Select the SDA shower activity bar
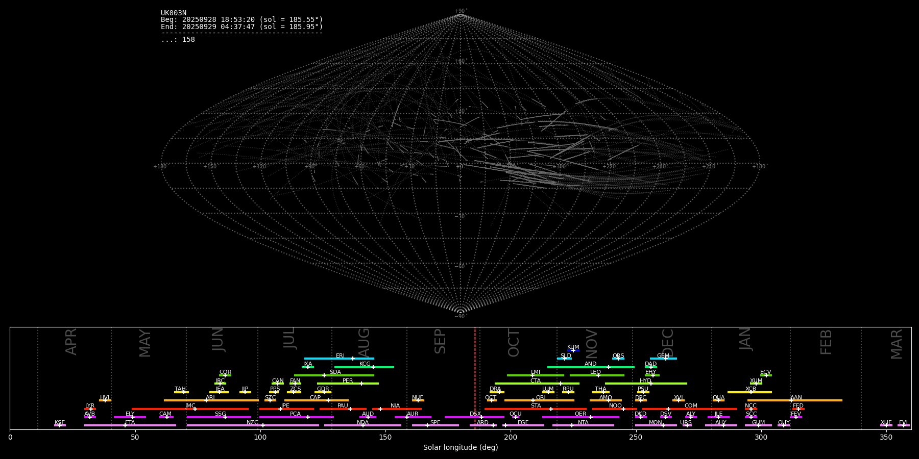Image resolution: width=919 pixels, height=459 pixels. [x=334, y=375]
